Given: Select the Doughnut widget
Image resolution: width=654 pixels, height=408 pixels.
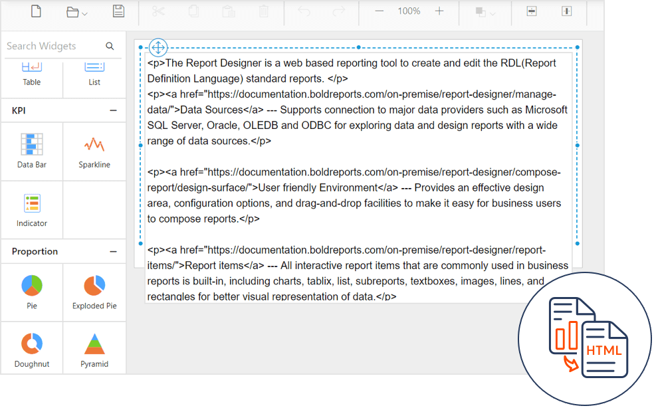Looking at the screenshot, I should [x=31, y=348].
